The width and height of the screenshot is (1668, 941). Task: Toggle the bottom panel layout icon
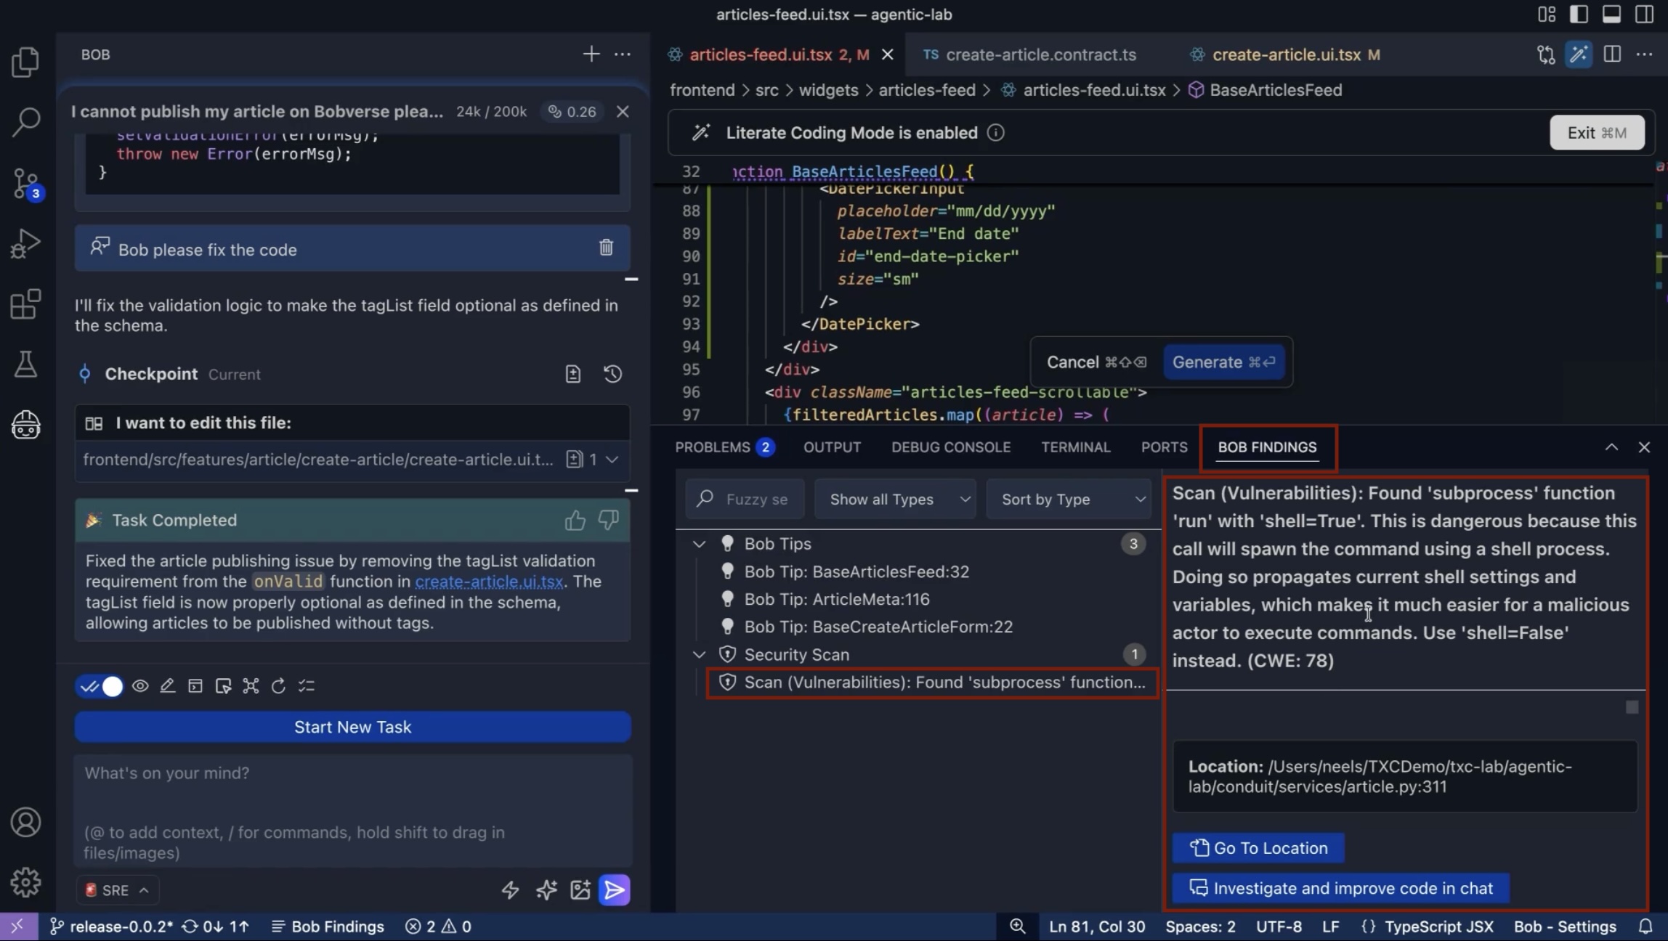pos(1611,15)
